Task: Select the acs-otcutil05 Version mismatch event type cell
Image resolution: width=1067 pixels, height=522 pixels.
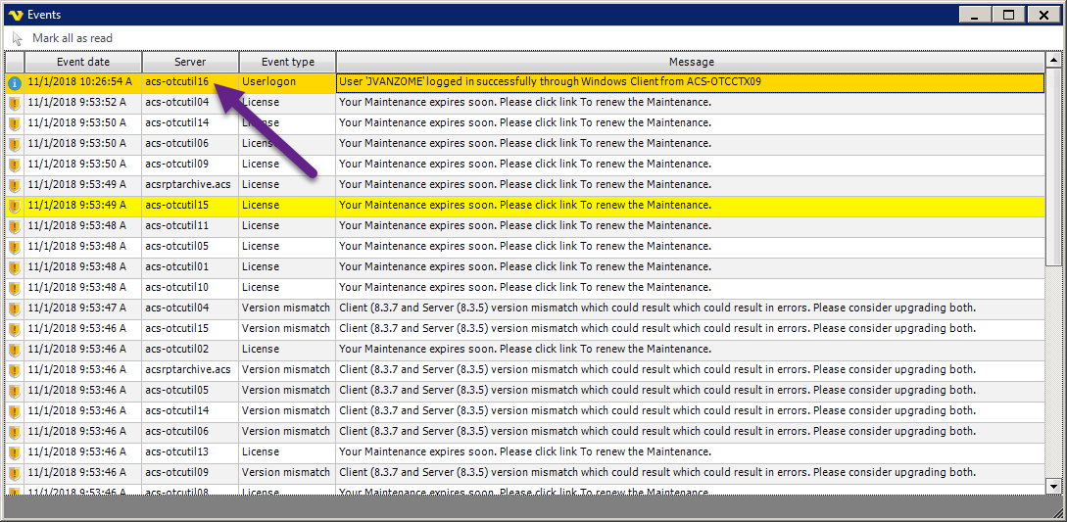Action: [286, 391]
